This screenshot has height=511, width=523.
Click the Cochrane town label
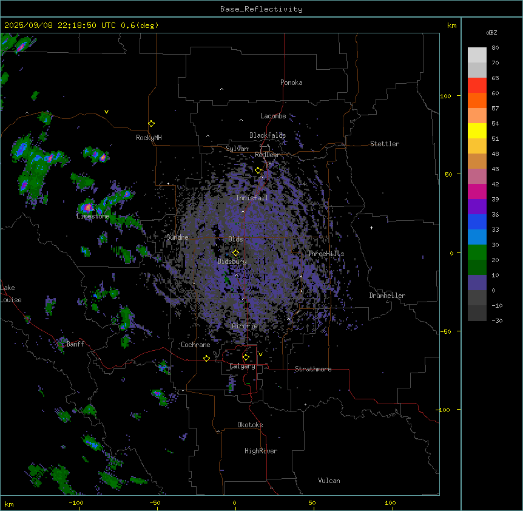[195, 345]
